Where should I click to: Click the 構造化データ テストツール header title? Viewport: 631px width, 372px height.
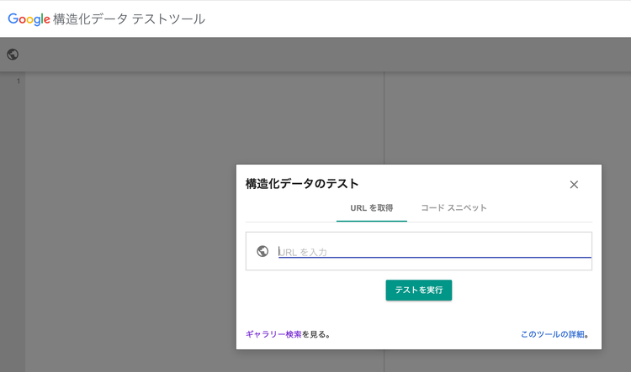pyautogui.click(x=130, y=18)
